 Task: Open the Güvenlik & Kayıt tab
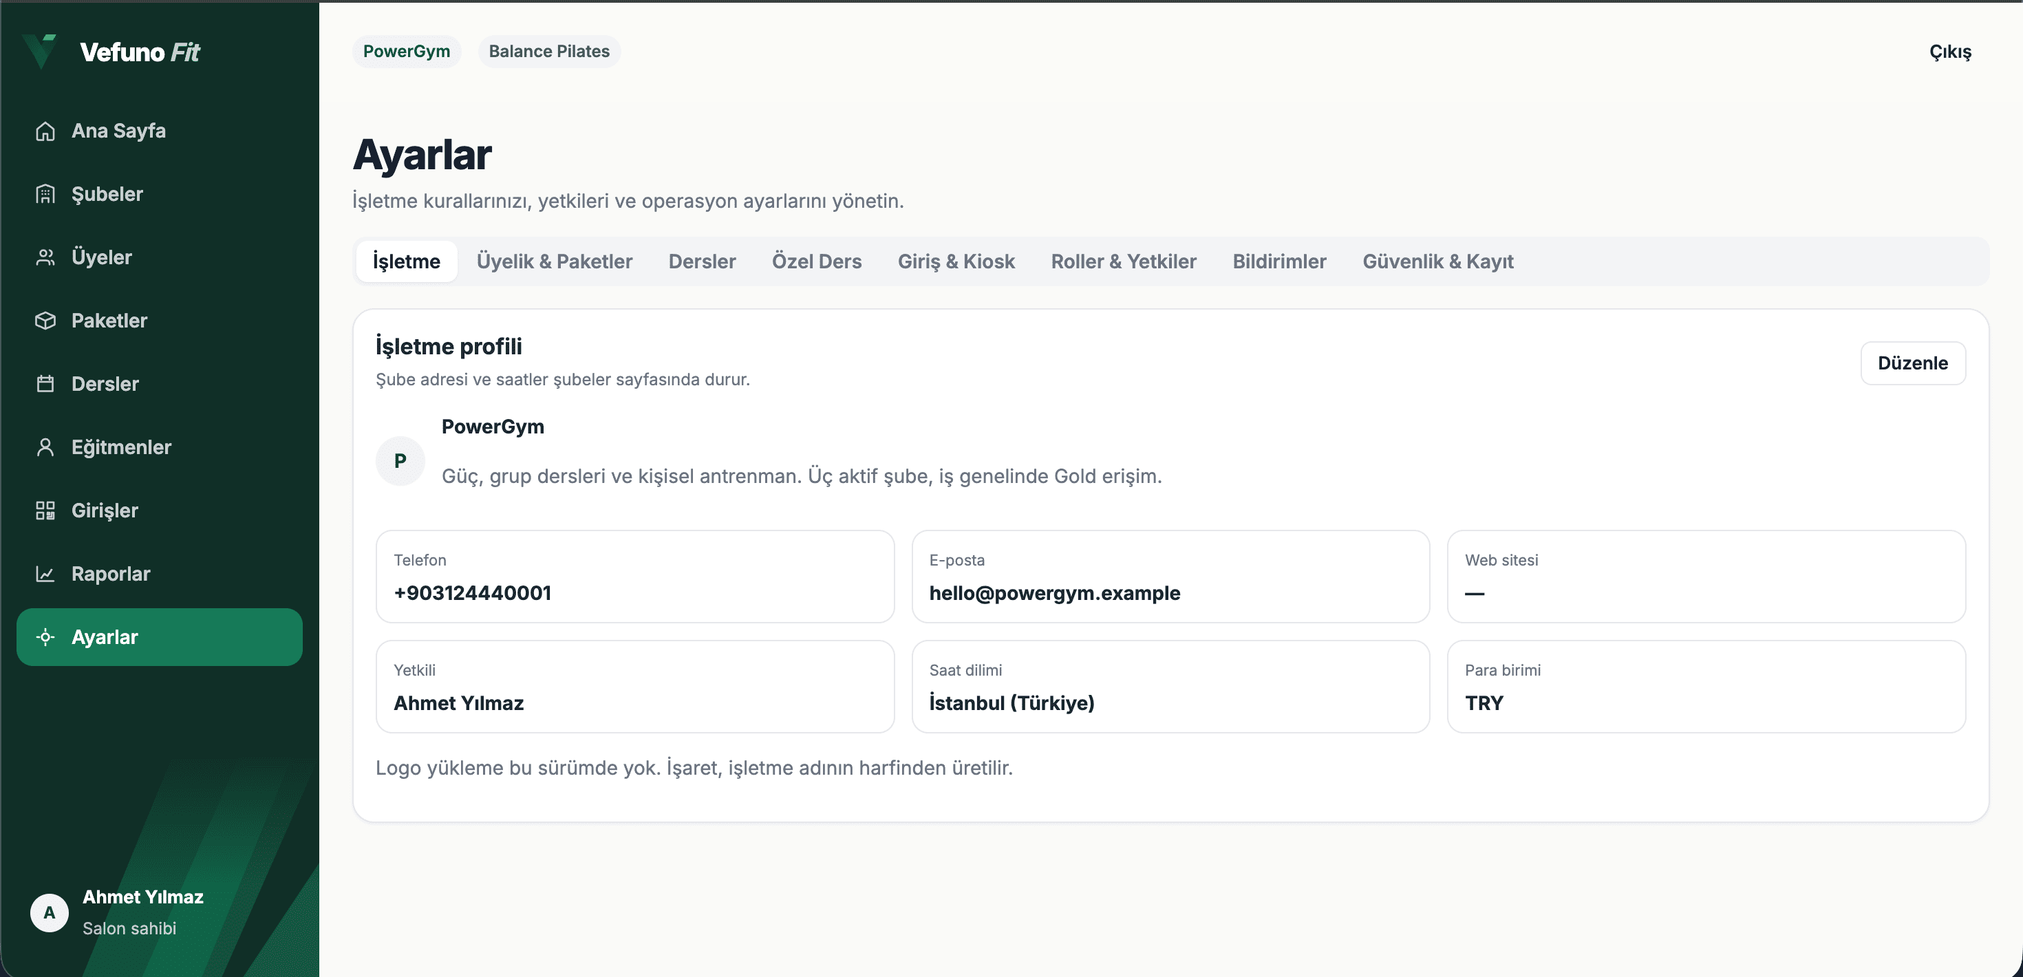[x=1438, y=261]
